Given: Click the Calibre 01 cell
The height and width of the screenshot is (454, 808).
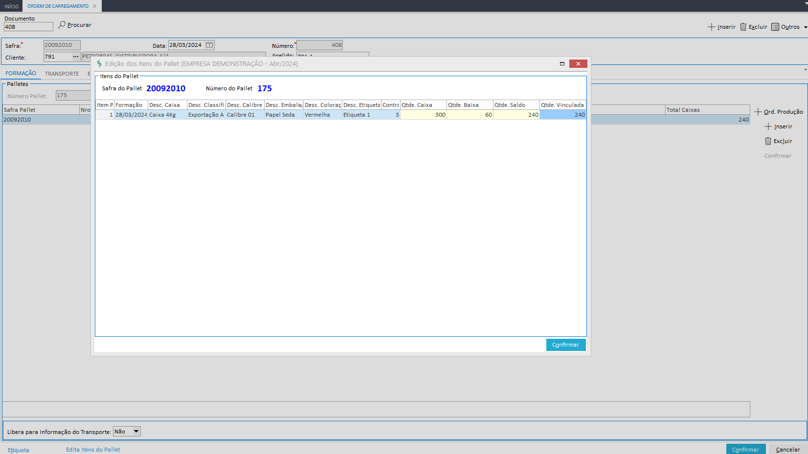Looking at the screenshot, I should point(245,115).
